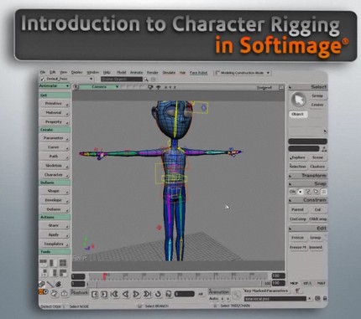Go to the last frame in playback controls

point(147,294)
